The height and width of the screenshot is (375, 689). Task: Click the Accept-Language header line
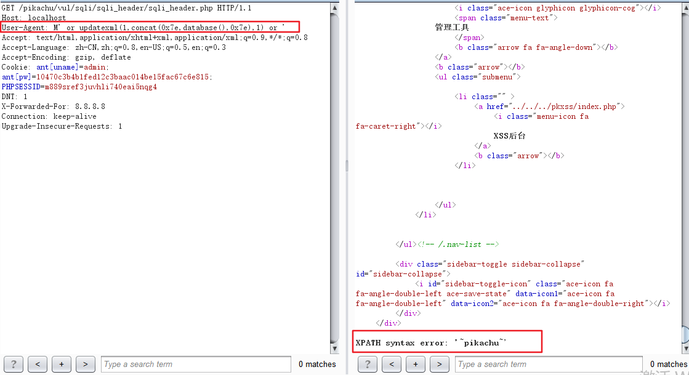point(114,47)
